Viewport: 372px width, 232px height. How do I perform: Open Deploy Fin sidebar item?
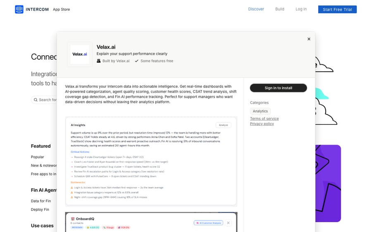point(40,209)
